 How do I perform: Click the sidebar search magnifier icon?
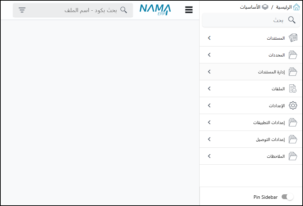(x=292, y=20)
